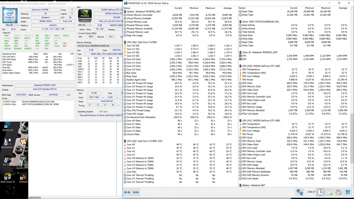Collapse the CPU [#0] DTS sensor group
Image resolution: width=354 pixels, height=199 pixels.
125,141
